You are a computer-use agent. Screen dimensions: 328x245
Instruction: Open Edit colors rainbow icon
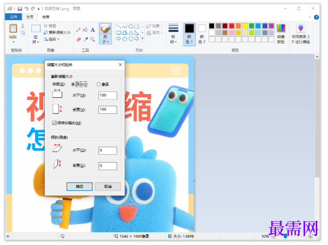point(281,28)
